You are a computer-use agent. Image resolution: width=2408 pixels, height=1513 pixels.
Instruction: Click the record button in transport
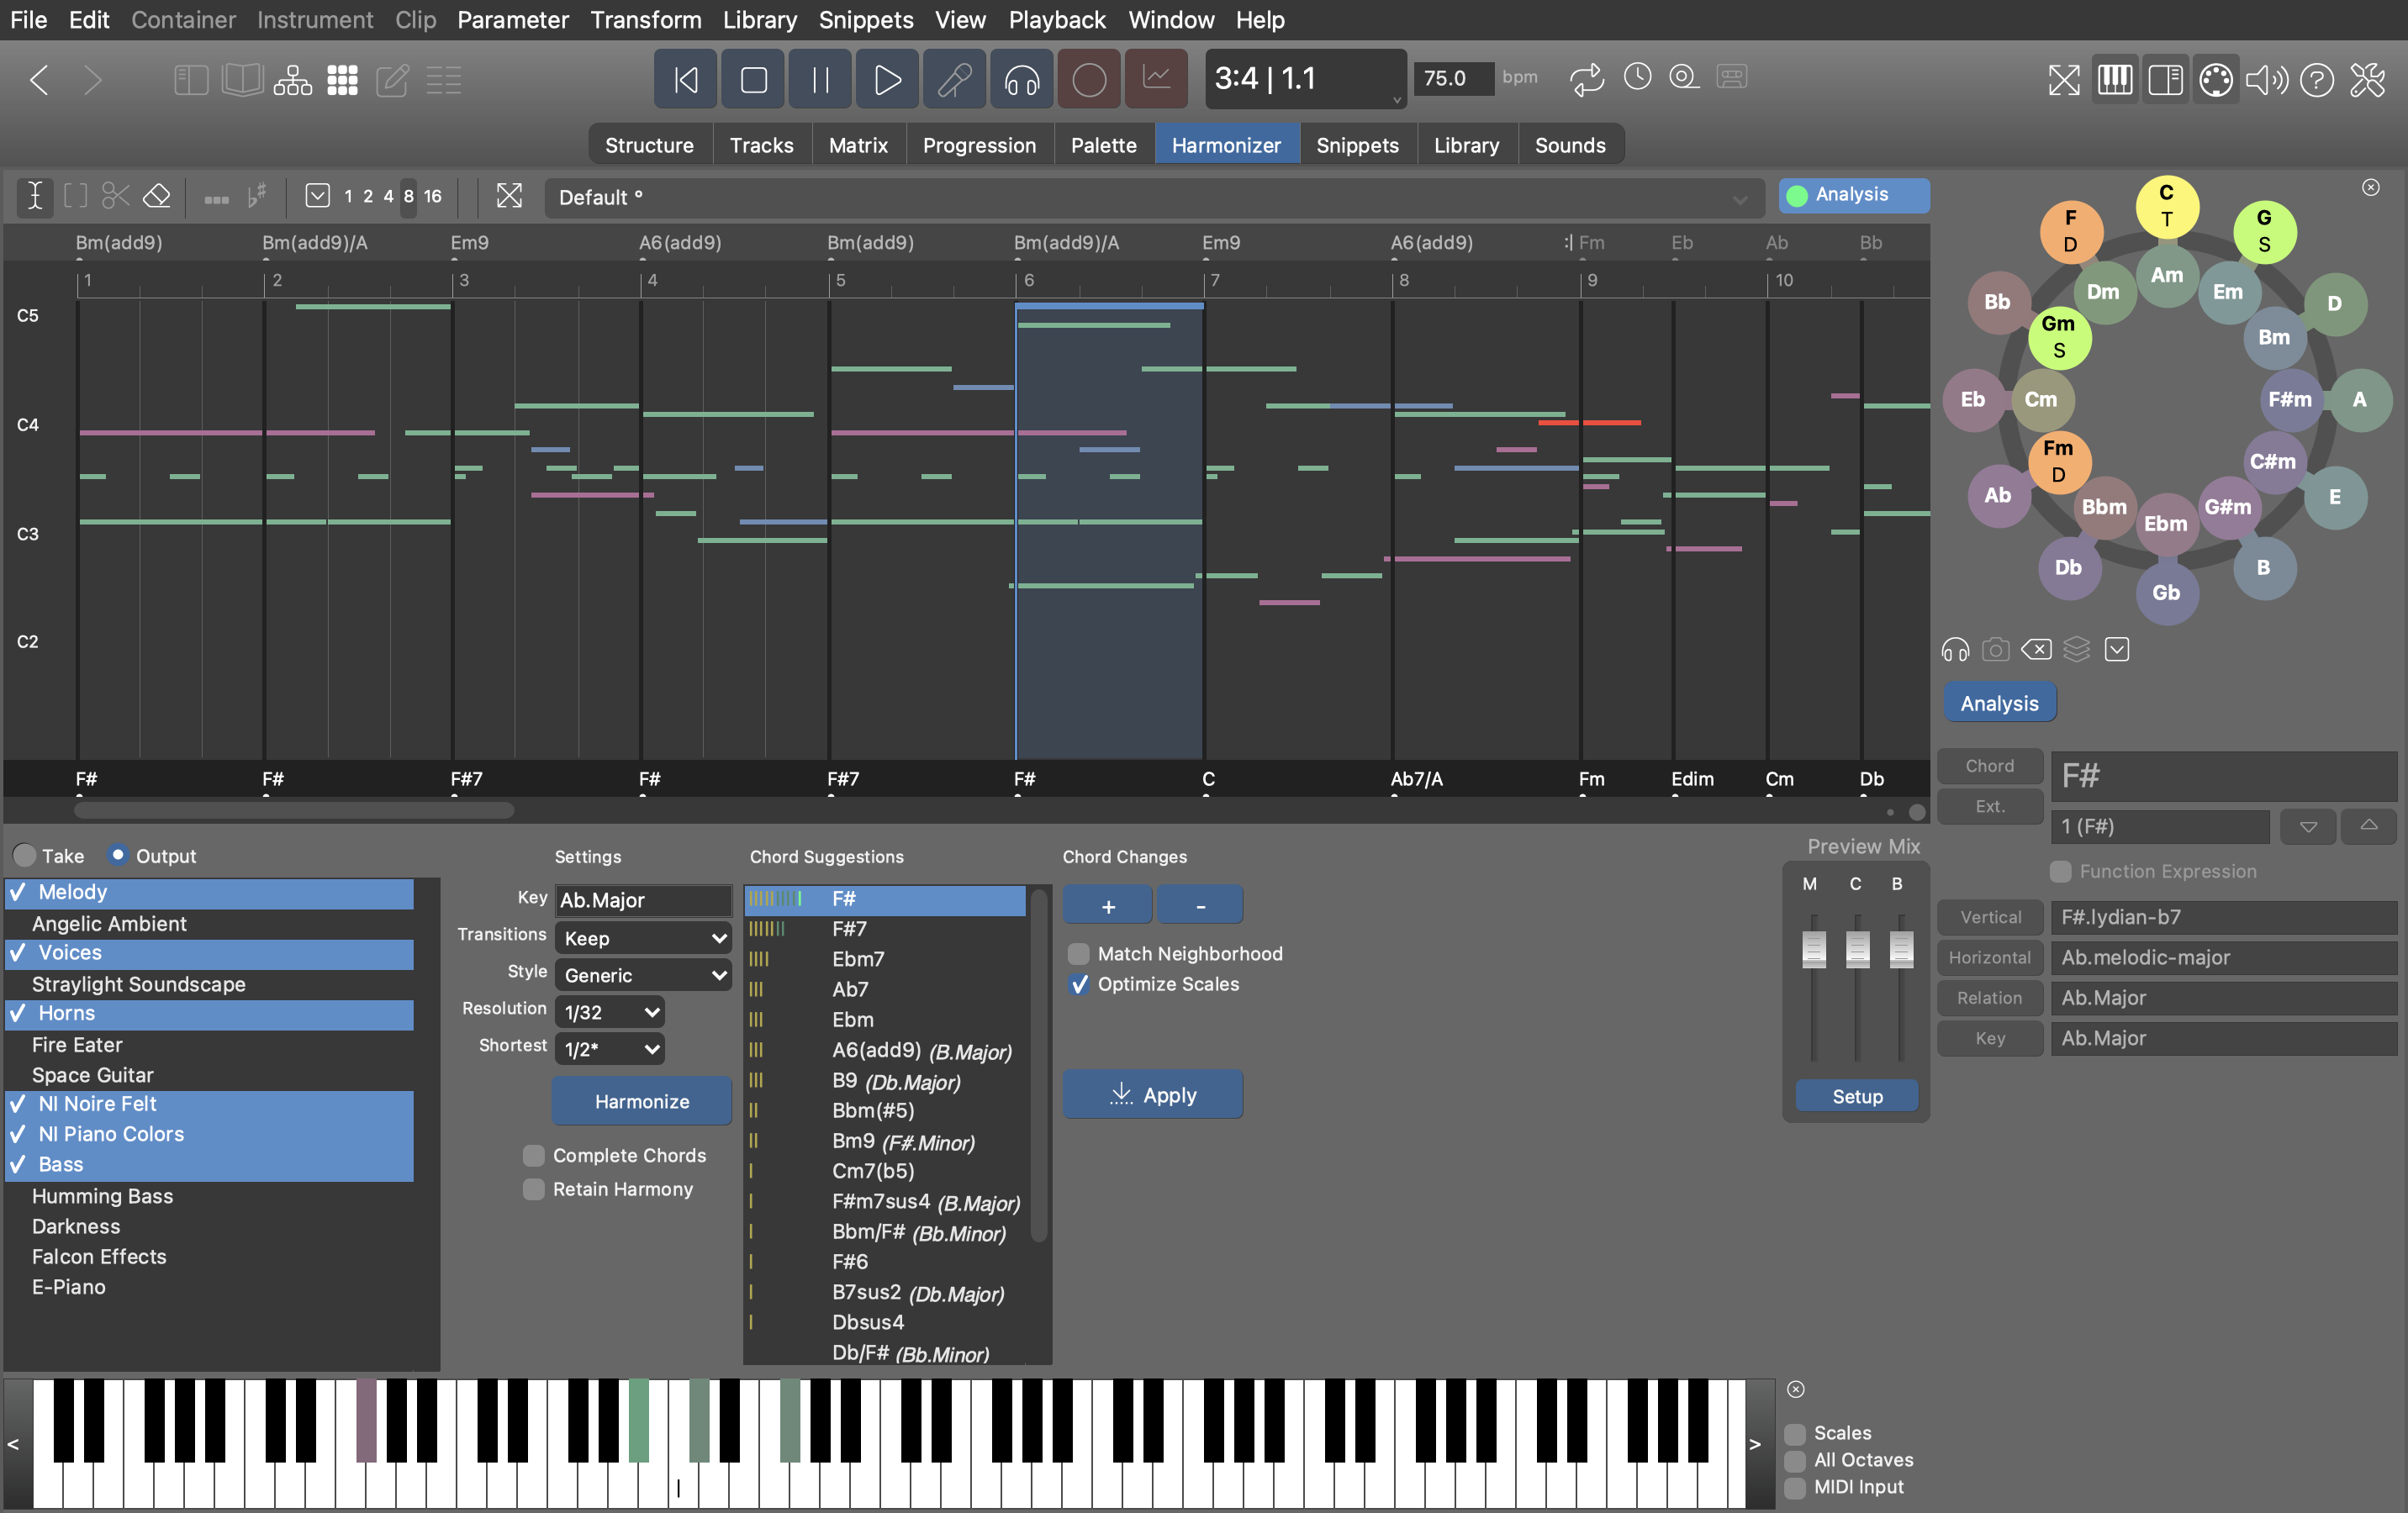click(x=1088, y=79)
